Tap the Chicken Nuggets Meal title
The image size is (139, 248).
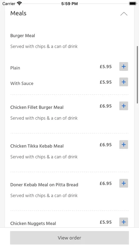pos(33,223)
